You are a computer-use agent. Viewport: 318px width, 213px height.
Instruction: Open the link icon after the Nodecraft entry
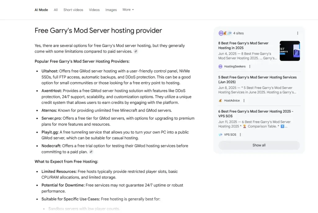pyautogui.click(x=91, y=152)
